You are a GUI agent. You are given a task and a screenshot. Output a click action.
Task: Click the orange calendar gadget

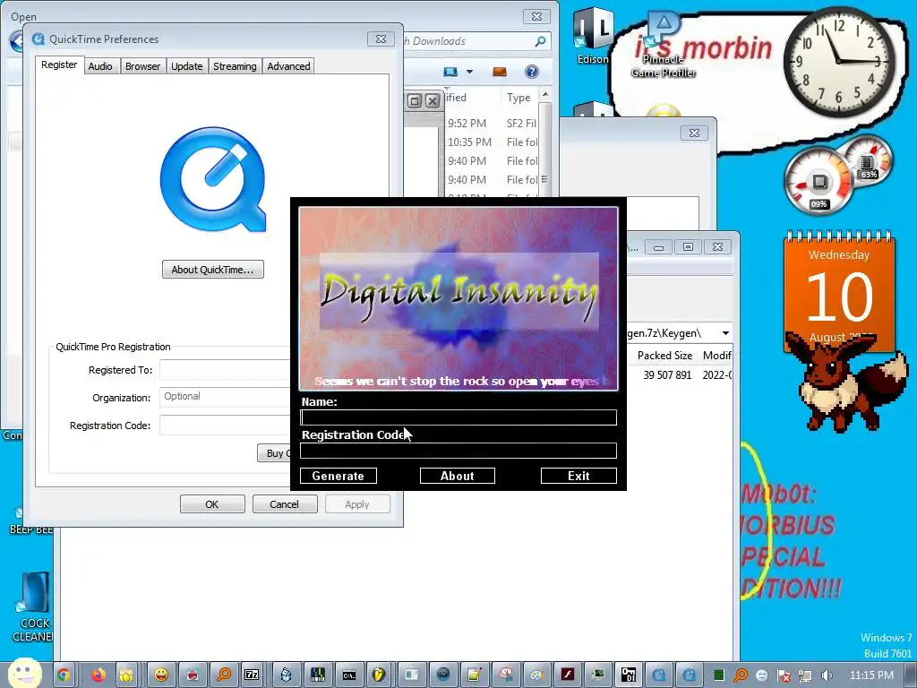click(x=839, y=291)
